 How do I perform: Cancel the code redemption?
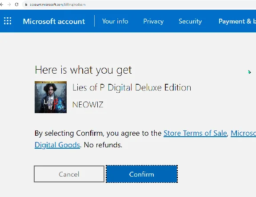tap(69, 174)
